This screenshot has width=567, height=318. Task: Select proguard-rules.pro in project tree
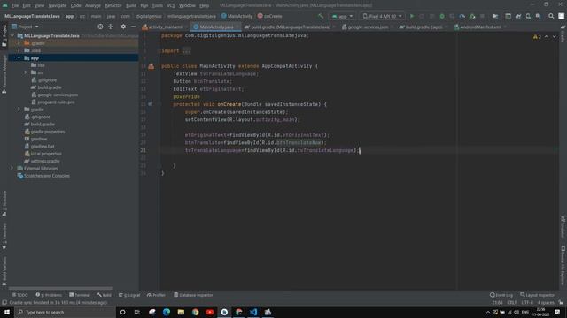pos(56,102)
